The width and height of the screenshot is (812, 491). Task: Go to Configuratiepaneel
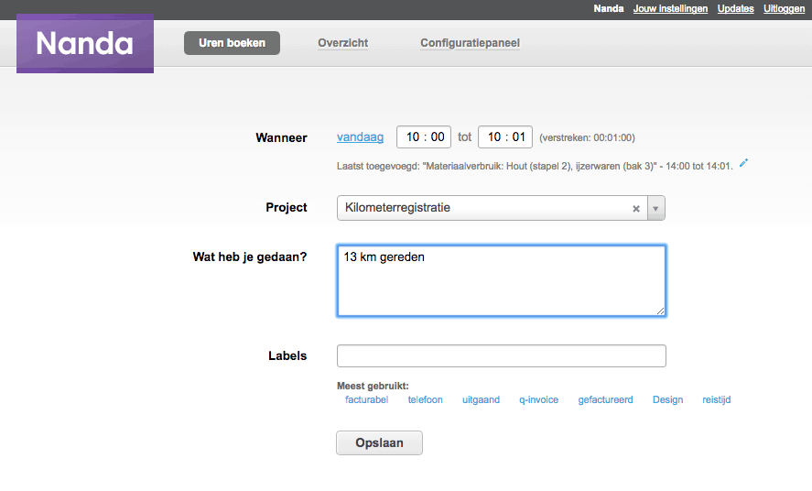470,43
